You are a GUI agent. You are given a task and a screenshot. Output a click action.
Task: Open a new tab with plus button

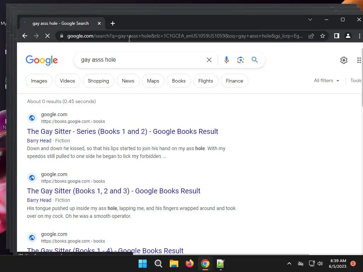[x=113, y=23]
